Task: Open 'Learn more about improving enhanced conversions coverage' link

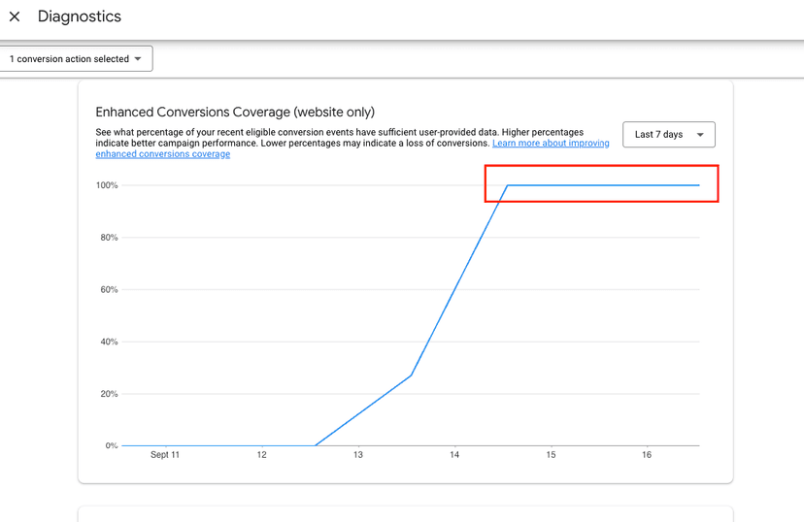Action: [551, 144]
